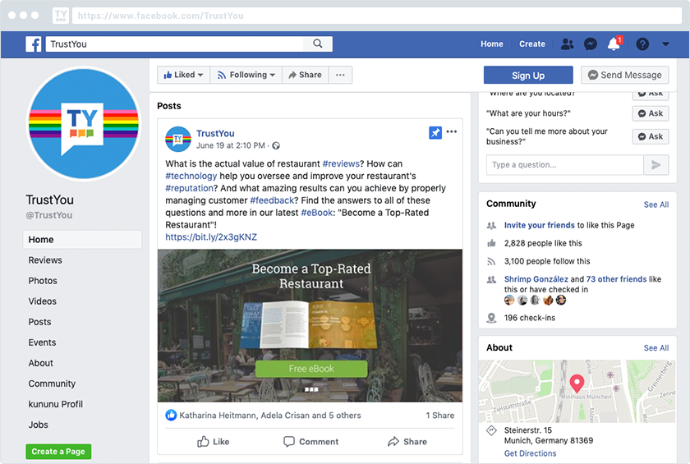Screen dimensions: 690x464
Task: Focus the Facebook search field
Action: pos(175,44)
